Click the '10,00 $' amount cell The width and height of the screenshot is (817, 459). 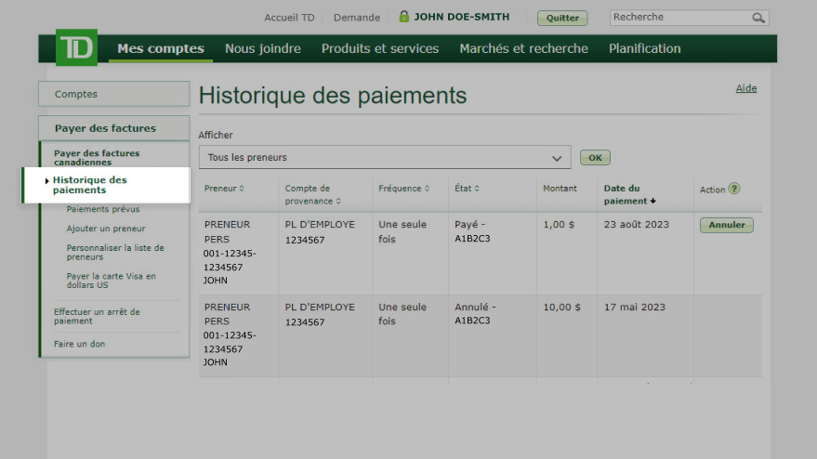(561, 307)
